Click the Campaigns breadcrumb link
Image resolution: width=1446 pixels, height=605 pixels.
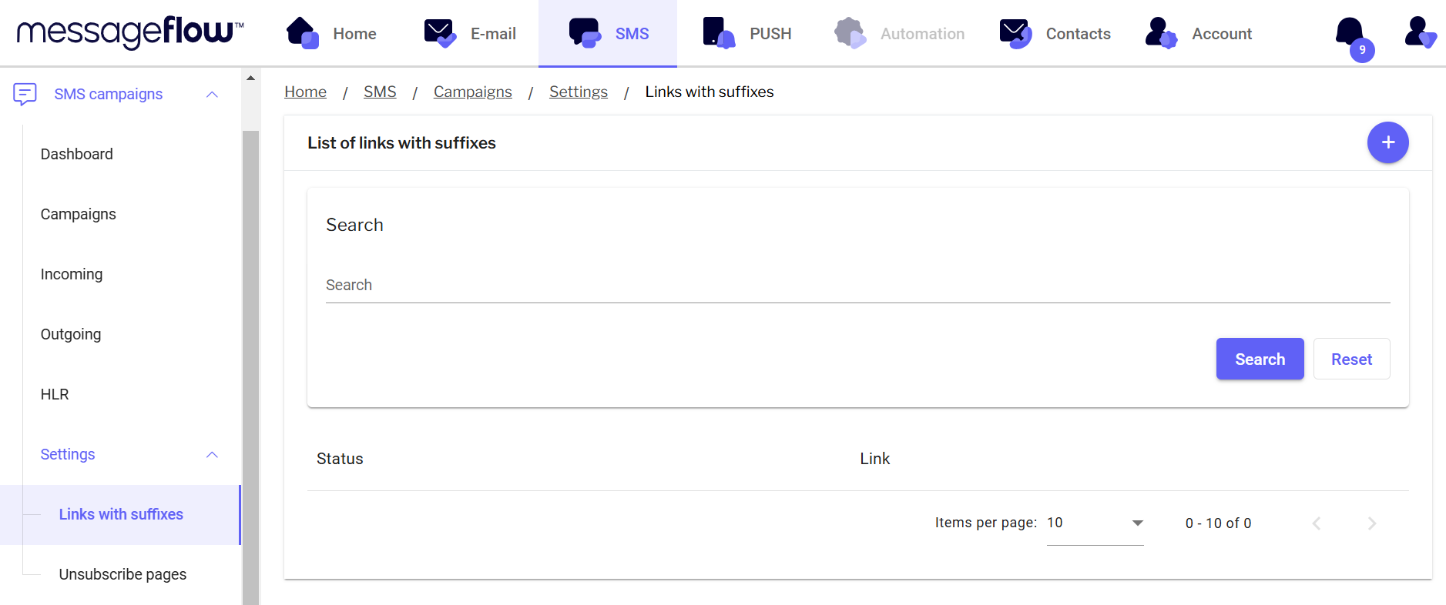[x=472, y=92]
